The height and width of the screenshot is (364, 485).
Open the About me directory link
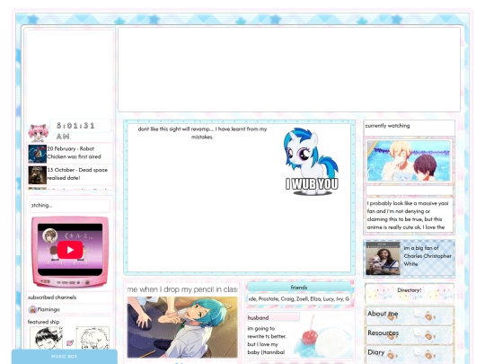[x=410, y=315]
